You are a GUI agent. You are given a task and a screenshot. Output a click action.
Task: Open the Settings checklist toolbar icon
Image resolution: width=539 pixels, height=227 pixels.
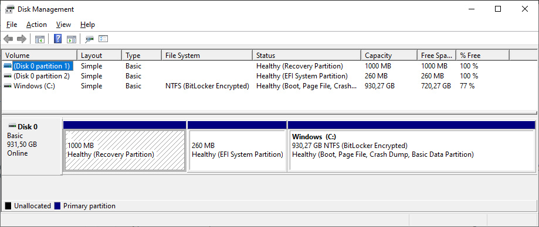(x=103, y=39)
